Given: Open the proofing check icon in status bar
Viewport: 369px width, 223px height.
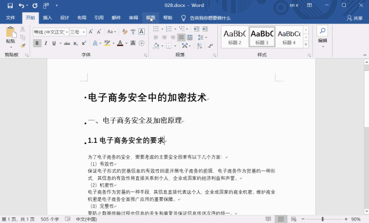Looking at the screenshot, I should [67, 219].
